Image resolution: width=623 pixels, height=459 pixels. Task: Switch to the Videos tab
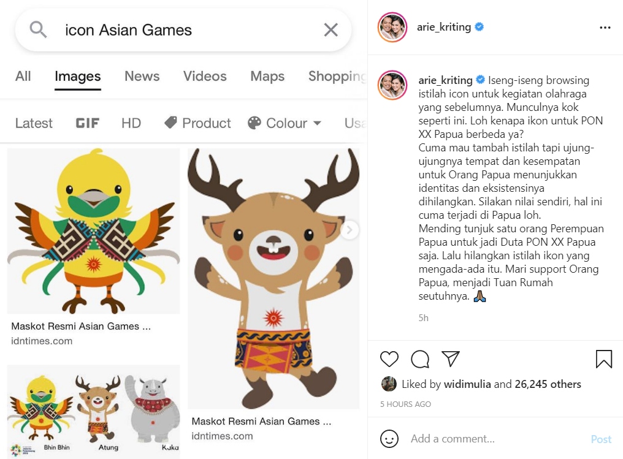205,76
